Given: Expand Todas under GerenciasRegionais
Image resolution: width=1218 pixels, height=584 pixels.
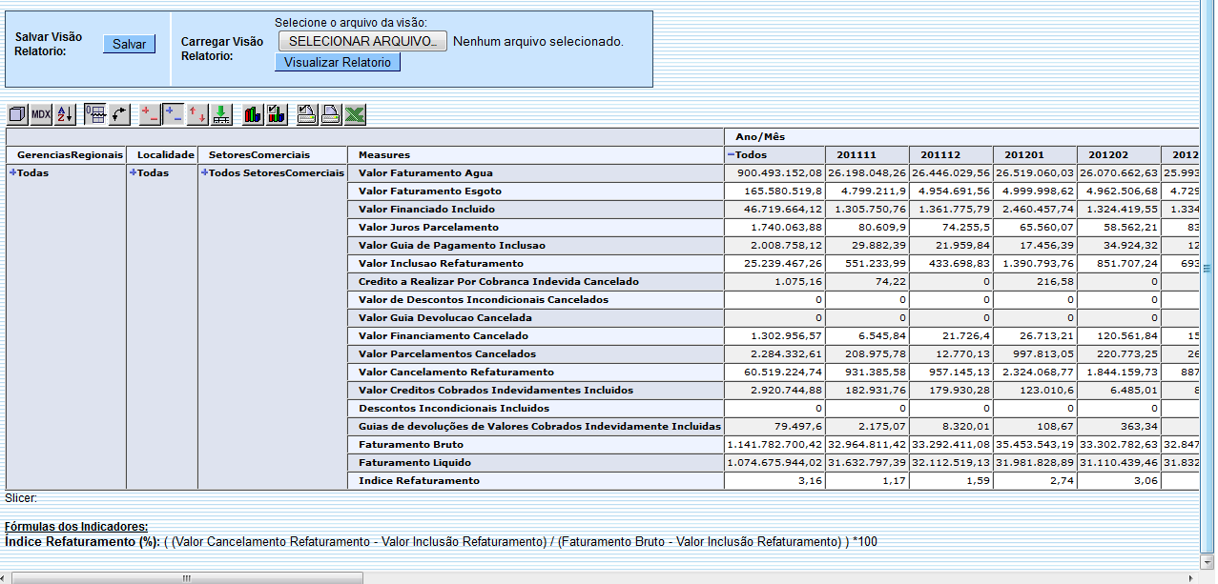Looking at the screenshot, I should (x=15, y=172).
